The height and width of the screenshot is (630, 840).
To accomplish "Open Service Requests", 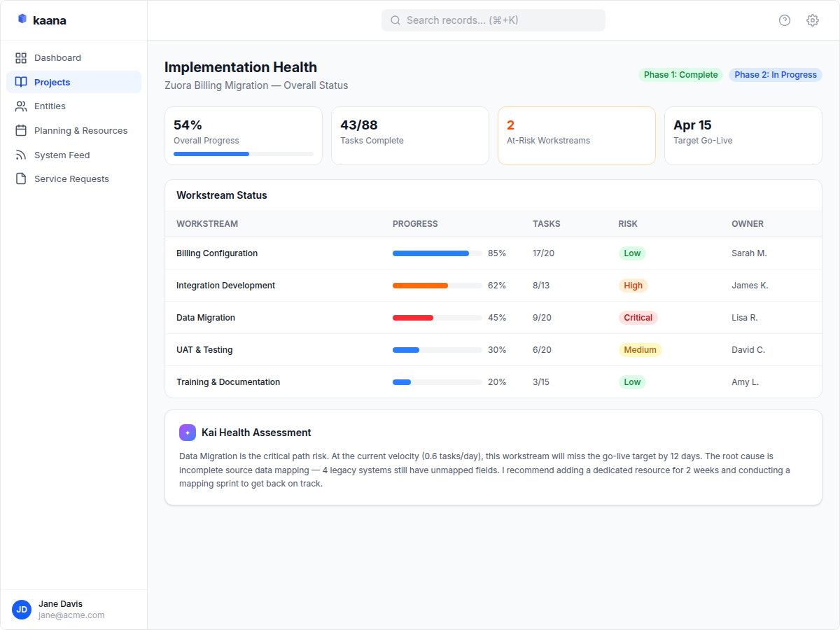I will click(x=71, y=178).
